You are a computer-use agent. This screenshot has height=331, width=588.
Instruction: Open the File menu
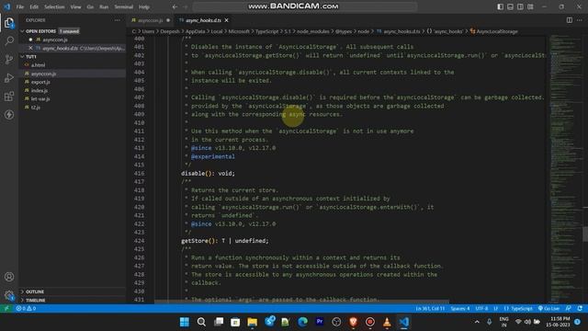point(20,6)
